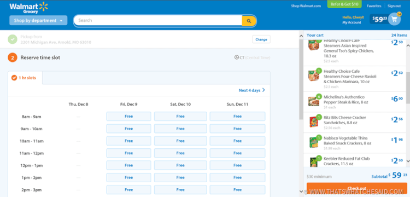This screenshot has width=410, height=197.
Task: Select Sat, Dec 10 2pm - 3pm Free slot
Action: click(180, 190)
